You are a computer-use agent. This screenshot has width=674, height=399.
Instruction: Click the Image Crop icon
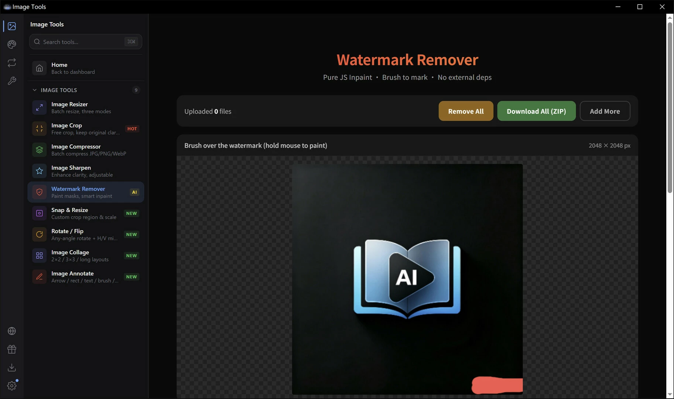[39, 129]
